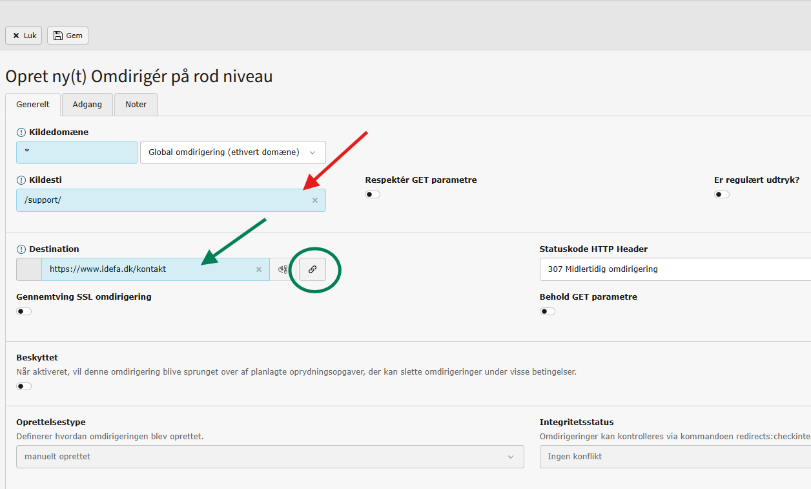Click the info icon next to Kildesti
Screen dimensions: 811x489
coord(21,180)
